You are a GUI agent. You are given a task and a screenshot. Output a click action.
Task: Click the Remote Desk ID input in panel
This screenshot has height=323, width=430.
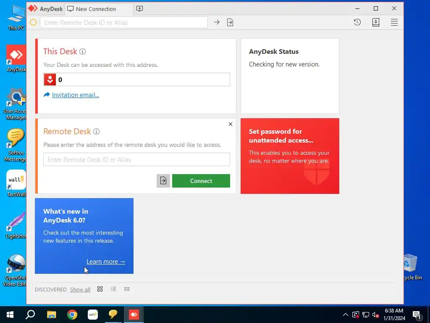click(136, 159)
